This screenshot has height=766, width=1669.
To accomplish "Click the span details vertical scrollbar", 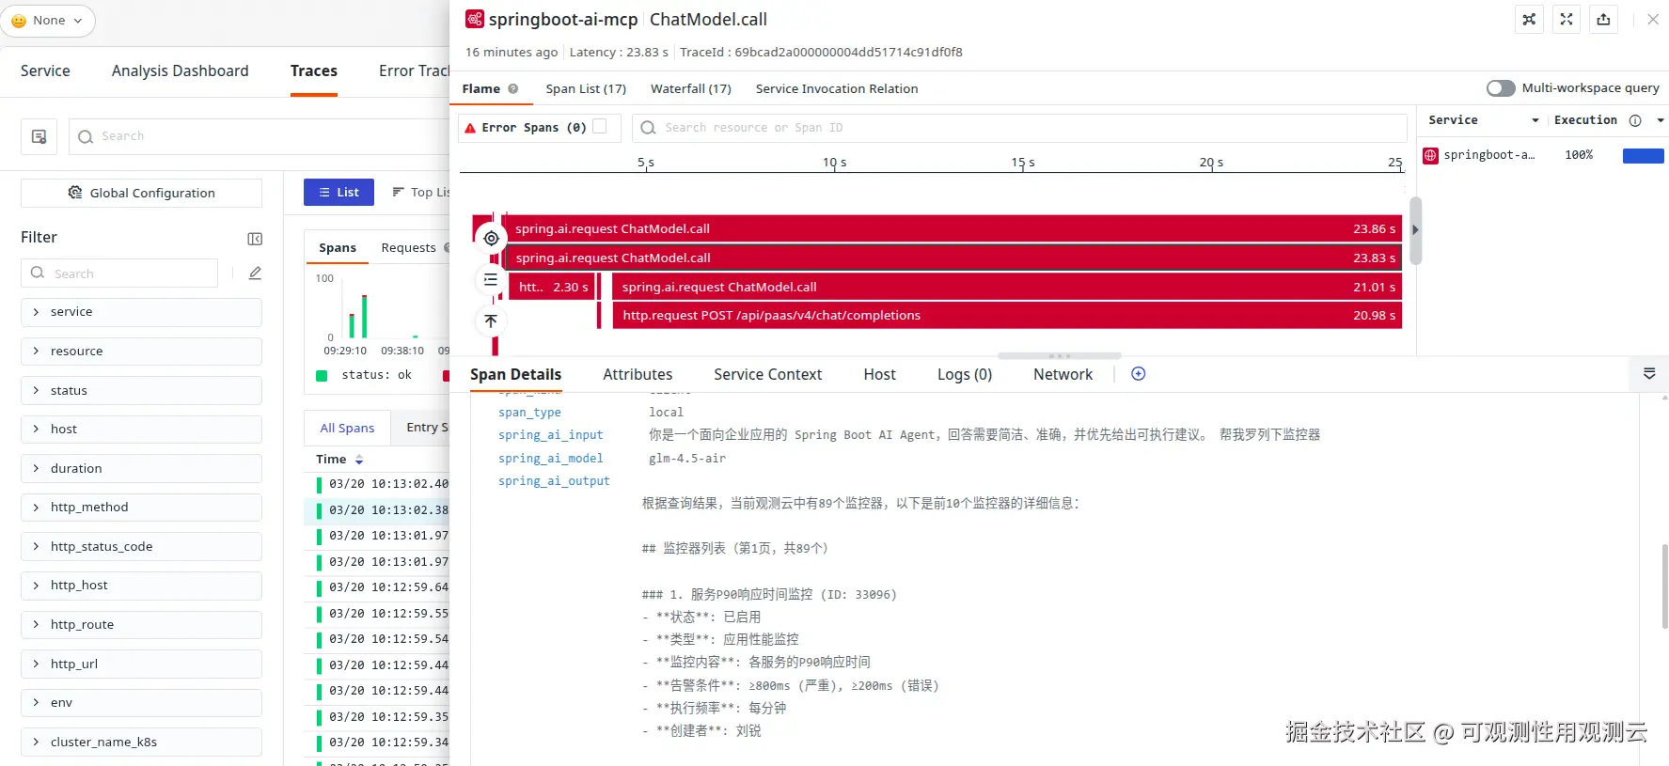I will 1664,586.
